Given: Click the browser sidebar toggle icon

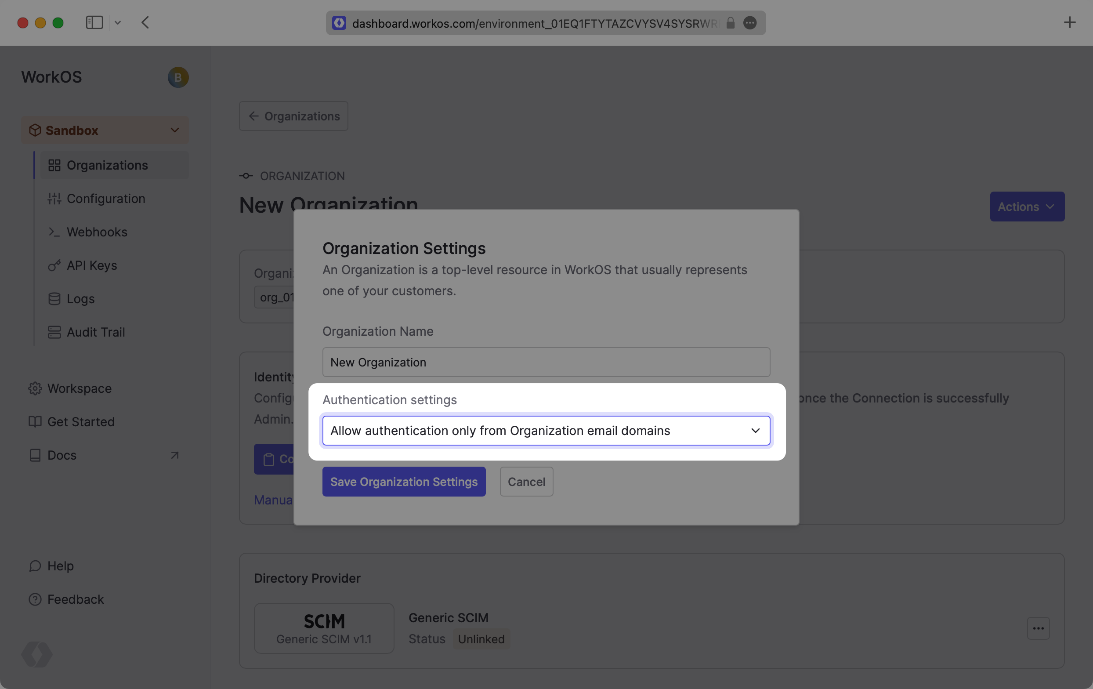Looking at the screenshot, I should 94,23.
